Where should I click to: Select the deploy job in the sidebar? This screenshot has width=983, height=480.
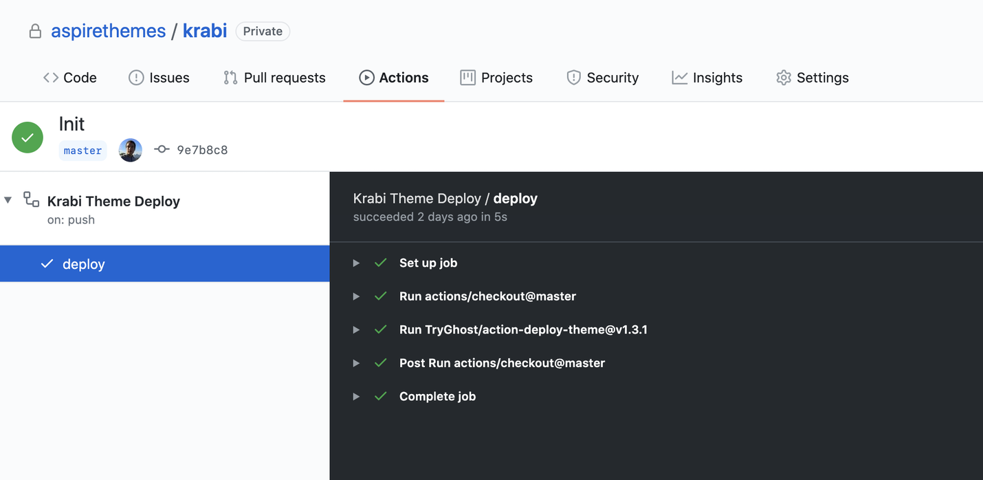(x=83, y=263)
